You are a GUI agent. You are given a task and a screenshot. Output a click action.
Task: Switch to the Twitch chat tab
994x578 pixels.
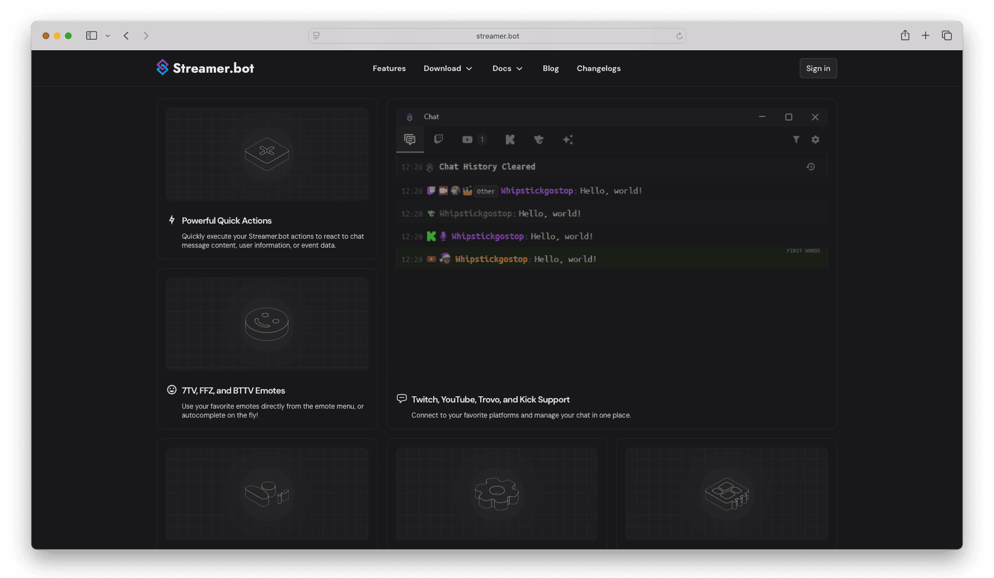tap(438, 139)
